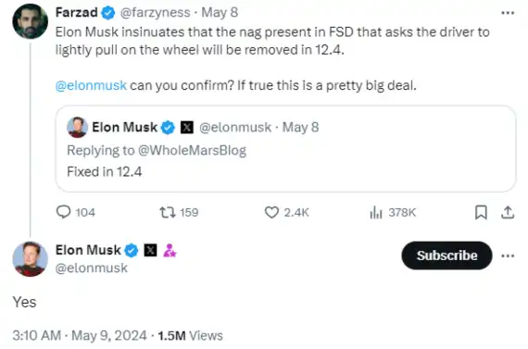Click Farzad's blue verified checkmark
Image resolution: width=528 pixels, height=349 pixels.
107,13
